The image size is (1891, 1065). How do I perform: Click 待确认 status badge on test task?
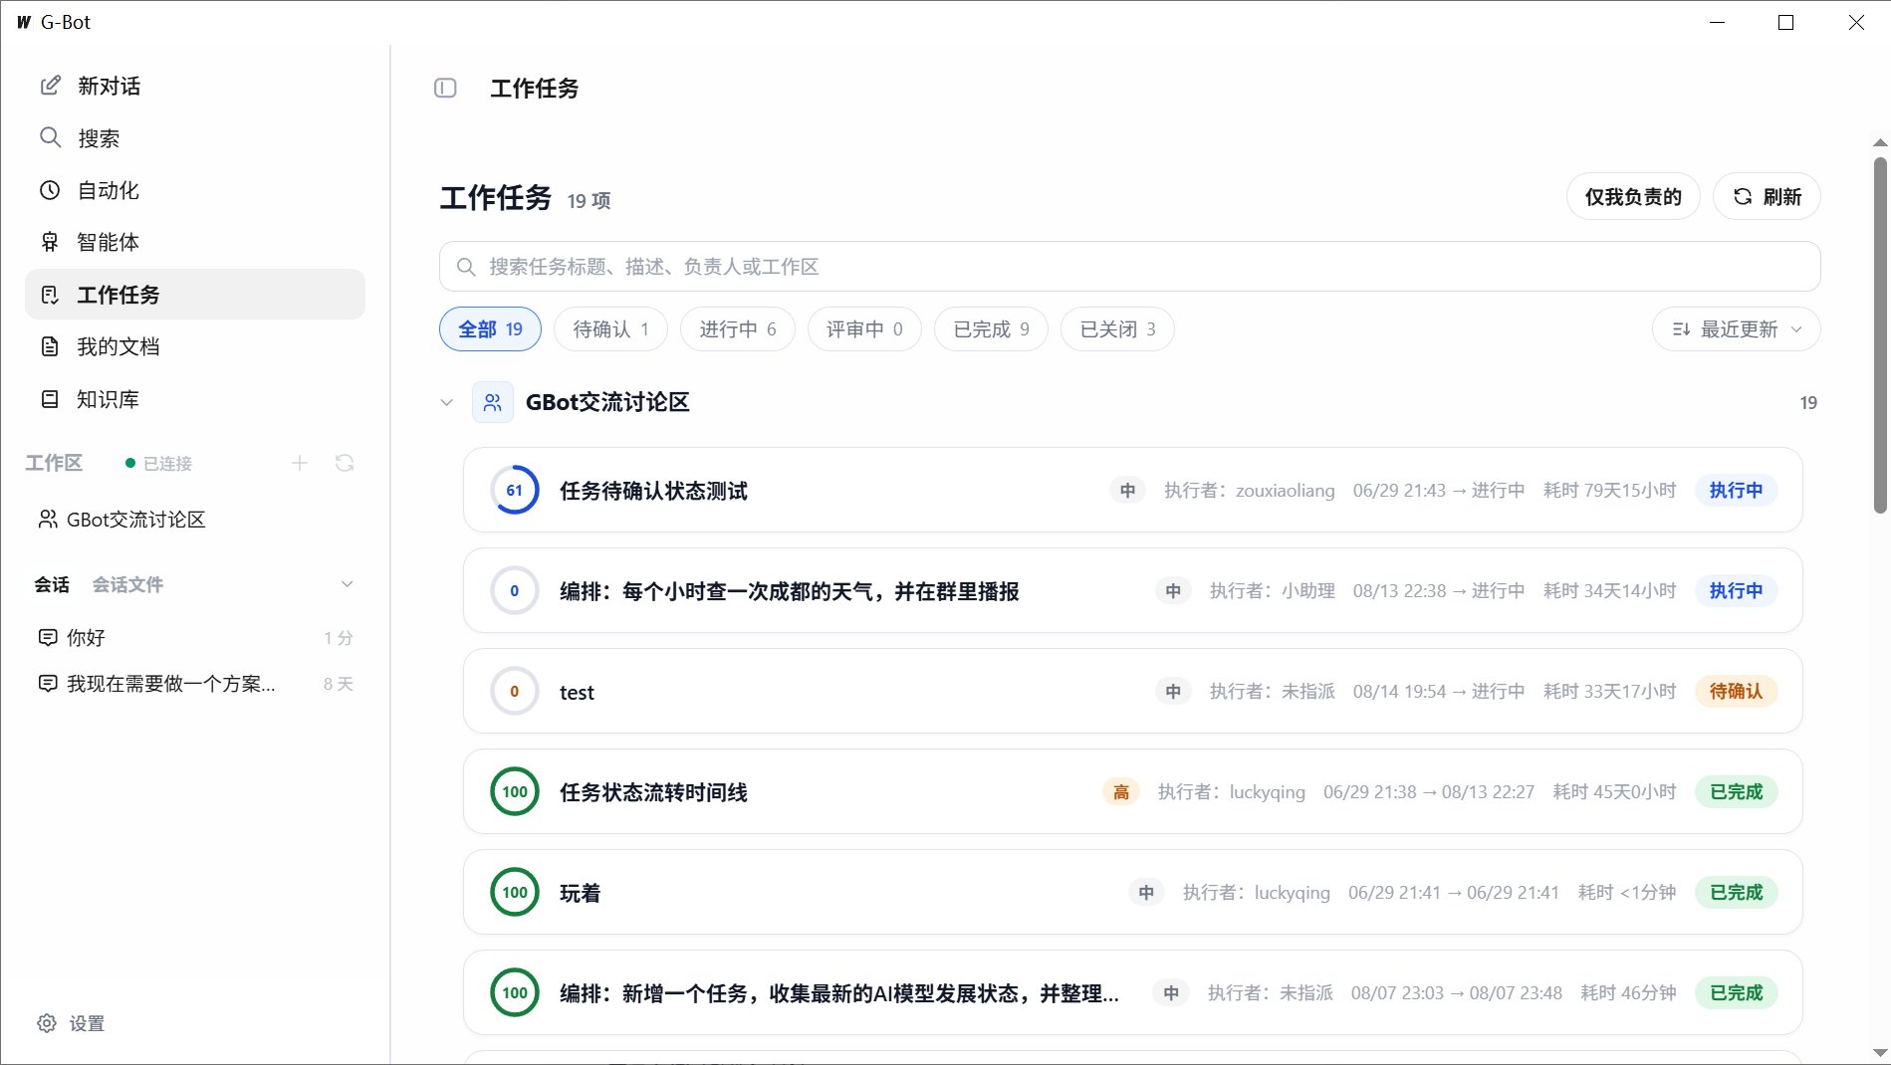tap(1736, 691)
